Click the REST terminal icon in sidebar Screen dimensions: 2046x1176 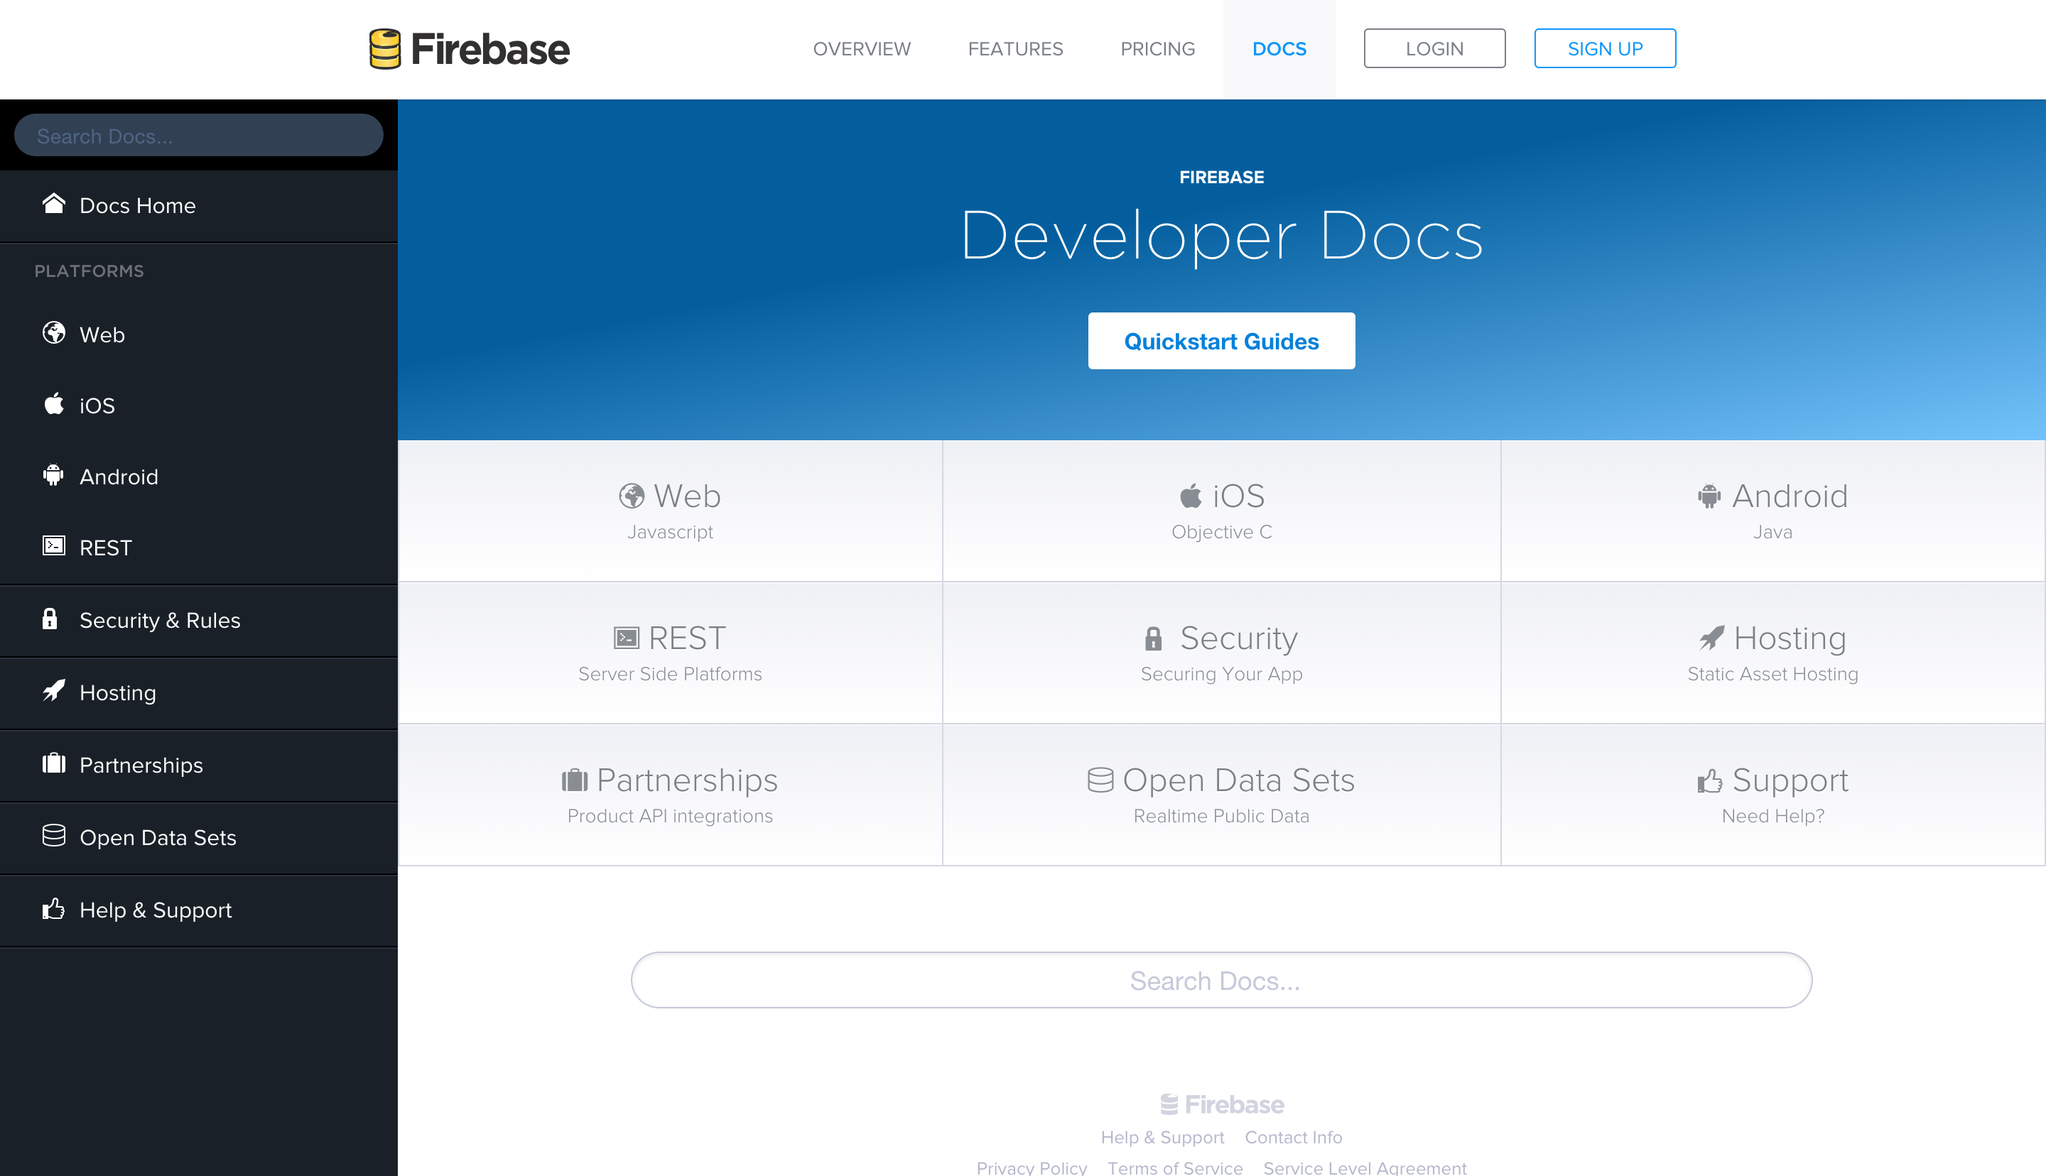coord(53,546)
